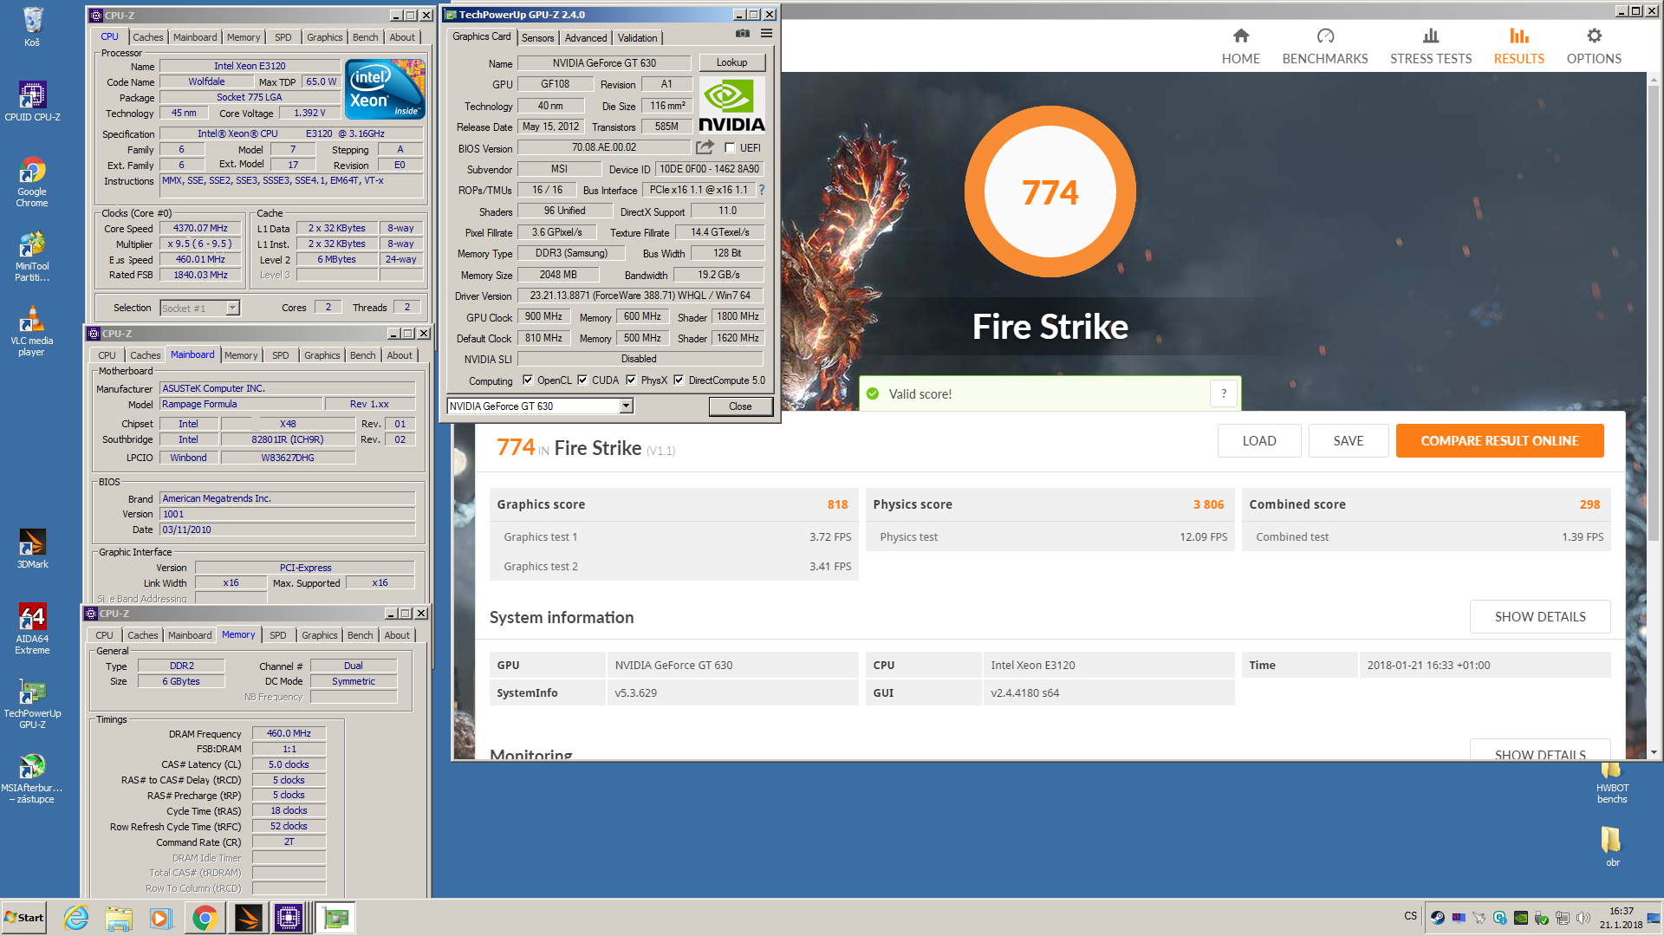1664x936 pixels.
Task: Select Graphics tab in Memory CPU-Z window
Action: pyautogui.click(x=319, y=635)
